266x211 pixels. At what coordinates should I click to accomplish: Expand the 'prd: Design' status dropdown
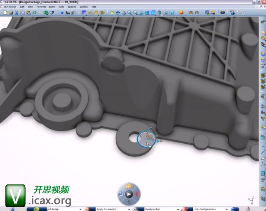pyautogui.click(x=80, y=209)
